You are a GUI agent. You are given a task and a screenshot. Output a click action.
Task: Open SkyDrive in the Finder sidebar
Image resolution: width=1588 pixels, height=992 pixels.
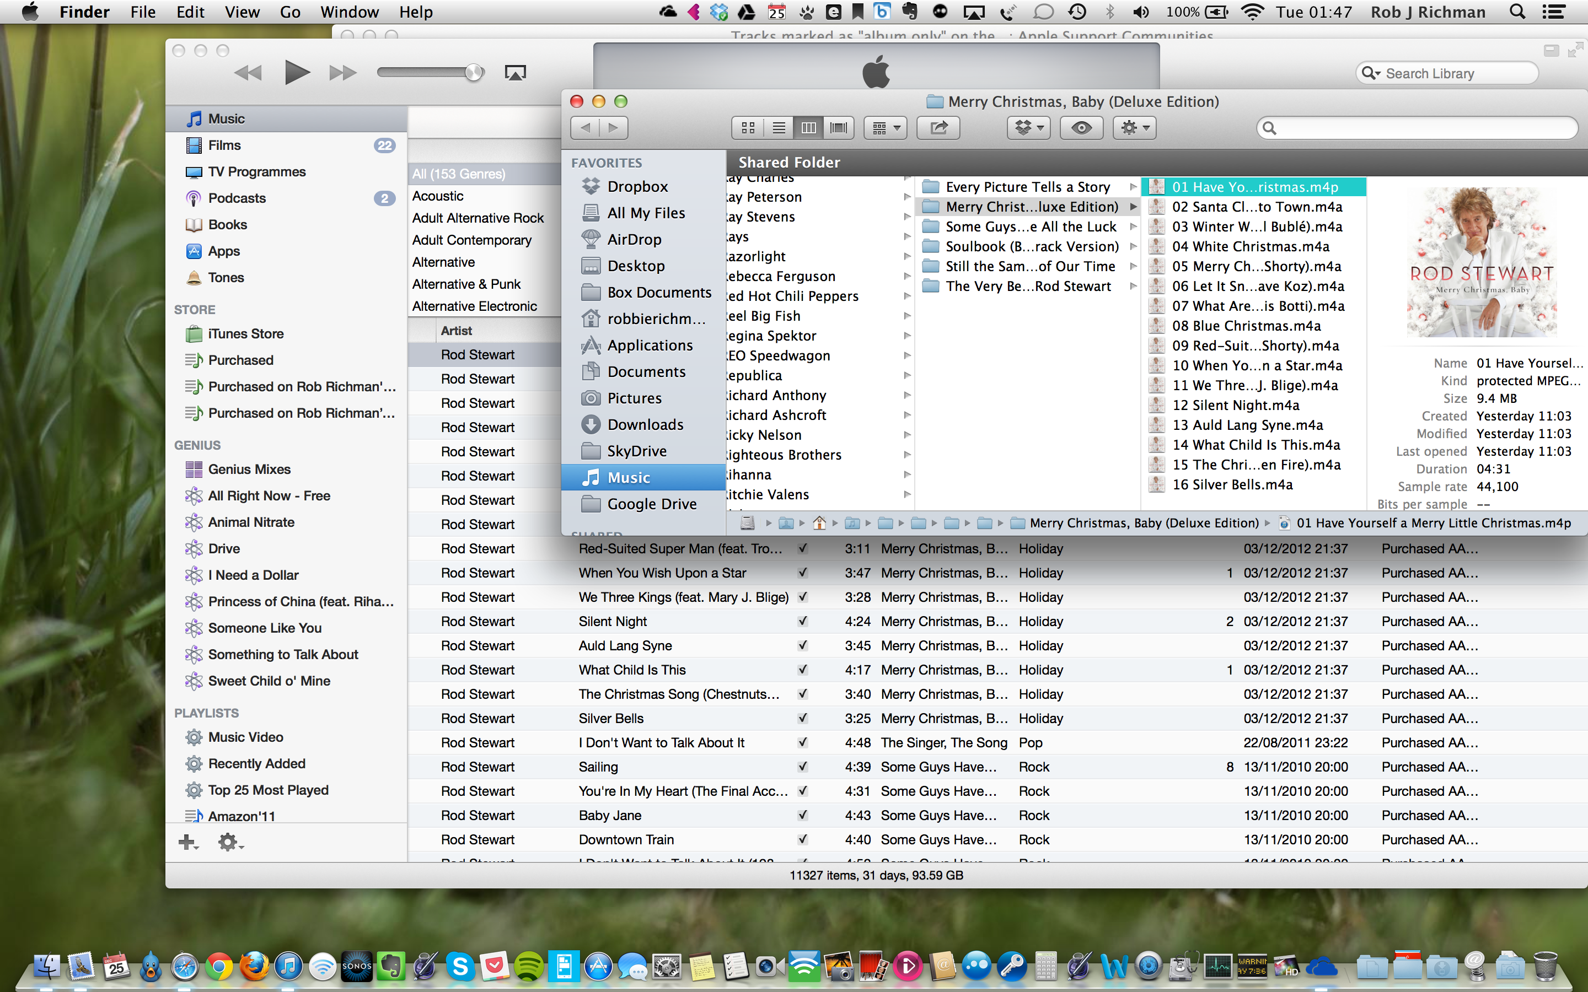(x=643, y=451)
